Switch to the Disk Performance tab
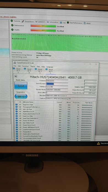Screen dimensions: 108x192 (74, 23)
